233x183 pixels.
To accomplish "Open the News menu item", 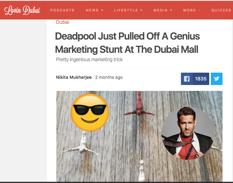I will click(92, 10).
